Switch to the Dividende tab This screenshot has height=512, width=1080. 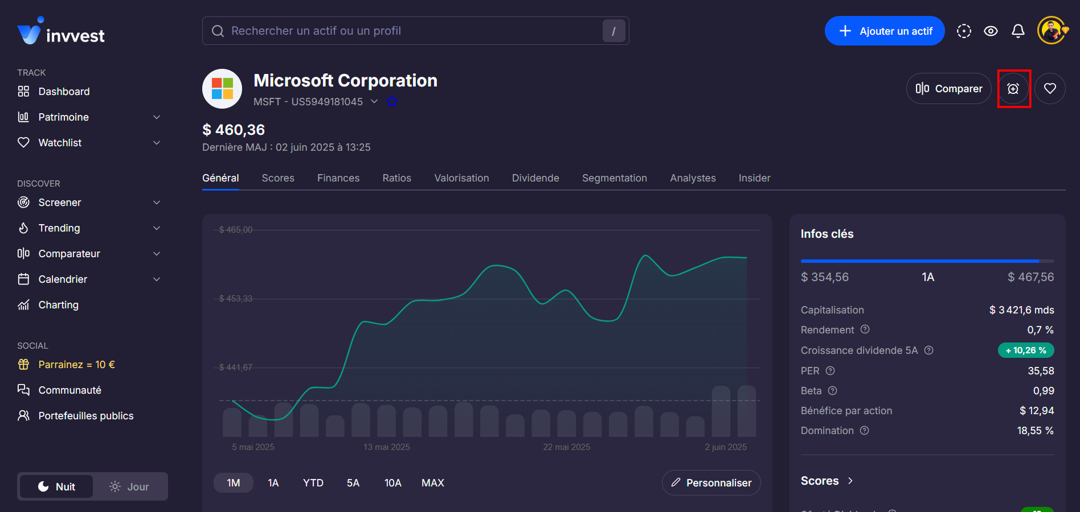pyautogui.click(x=535, y=178)
